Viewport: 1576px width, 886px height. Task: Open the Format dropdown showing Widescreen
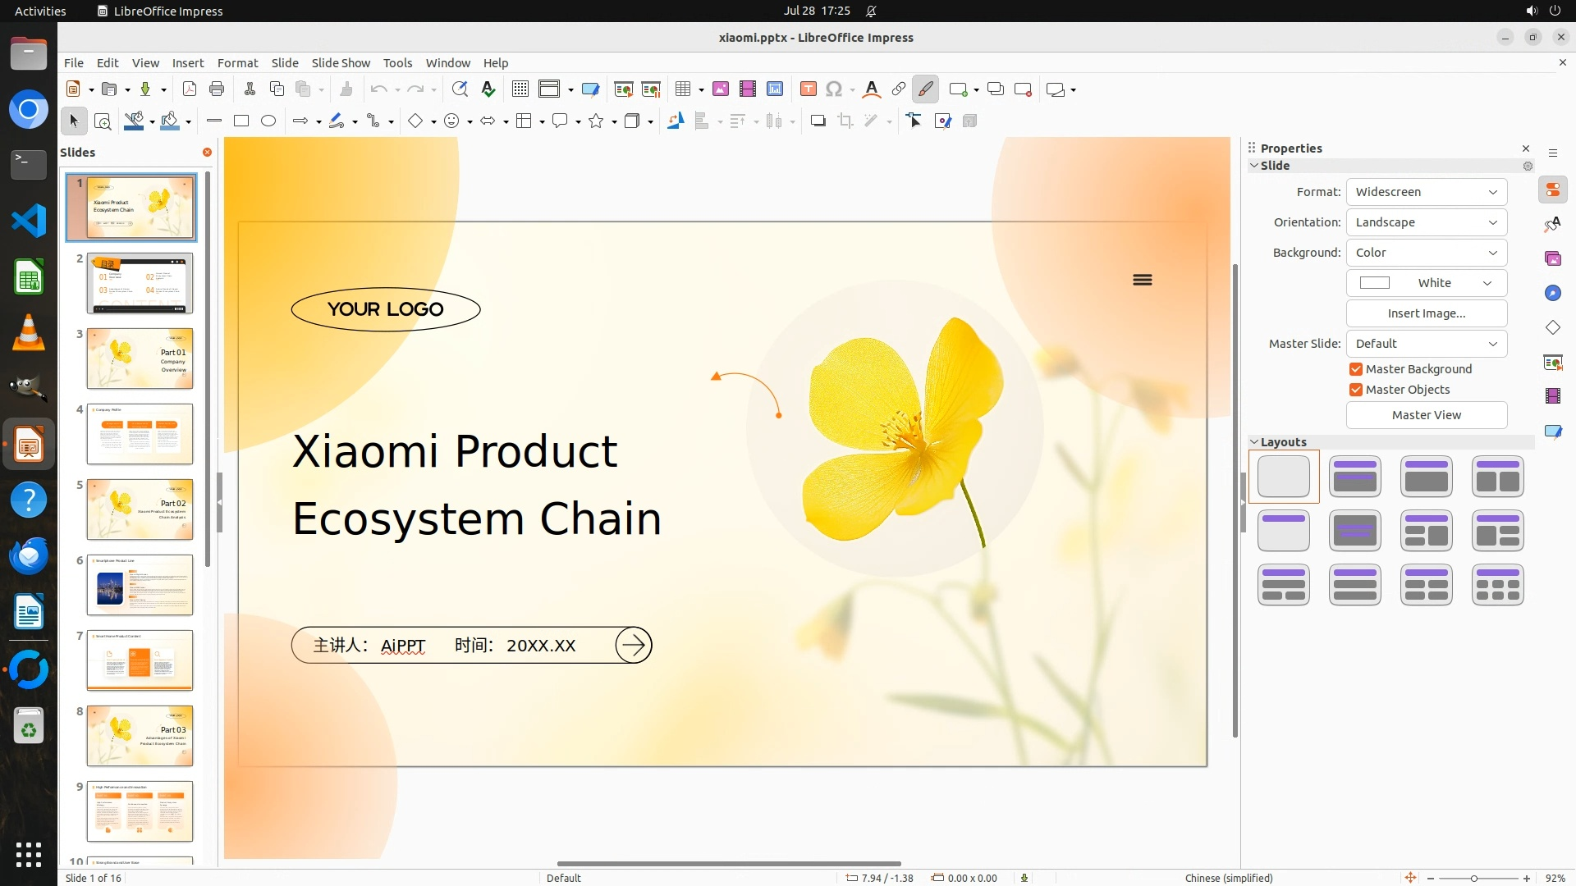tap(1426, 192)
